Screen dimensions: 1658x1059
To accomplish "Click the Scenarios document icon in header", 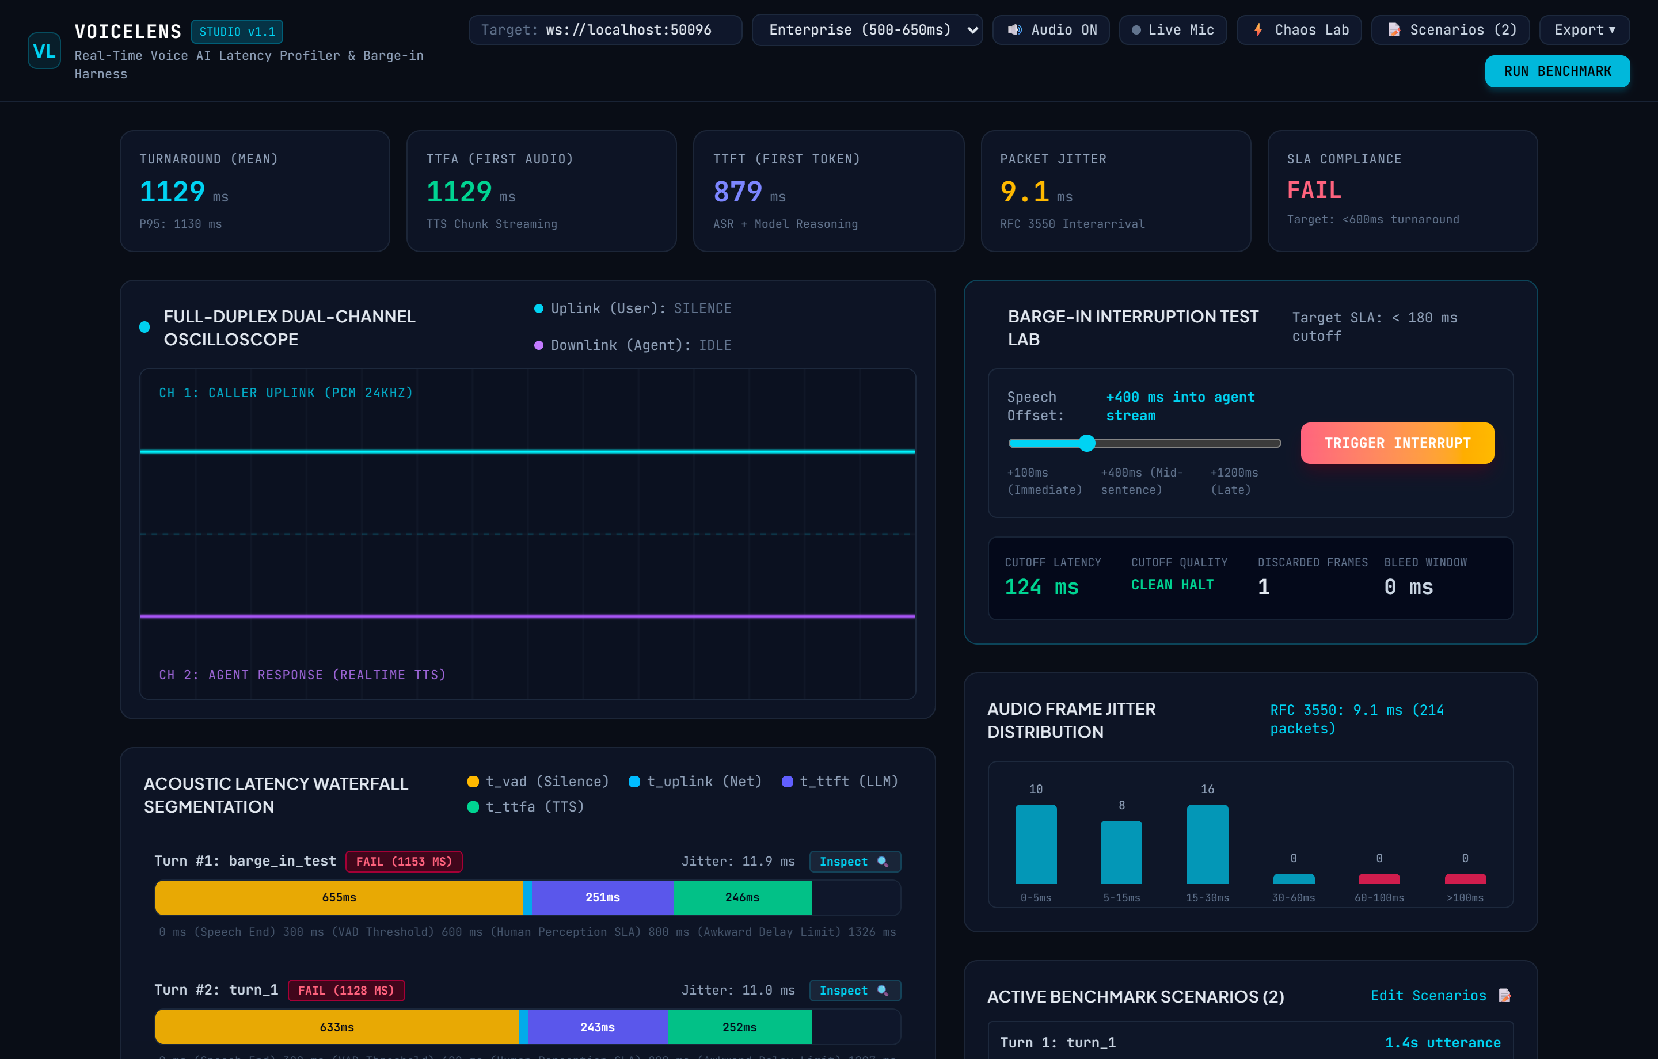I will click(1394, 29).
